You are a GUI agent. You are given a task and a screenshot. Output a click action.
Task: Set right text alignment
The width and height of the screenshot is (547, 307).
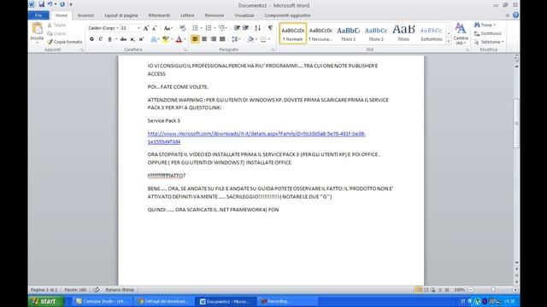tap(213, 39)
